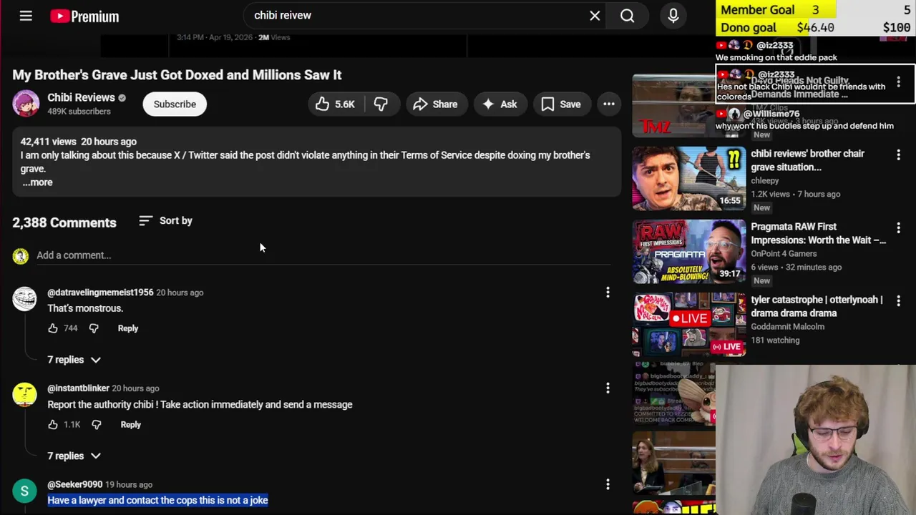
Task: Like instantblinker's comment with 1.1K likes
Action: click(53, 425)
